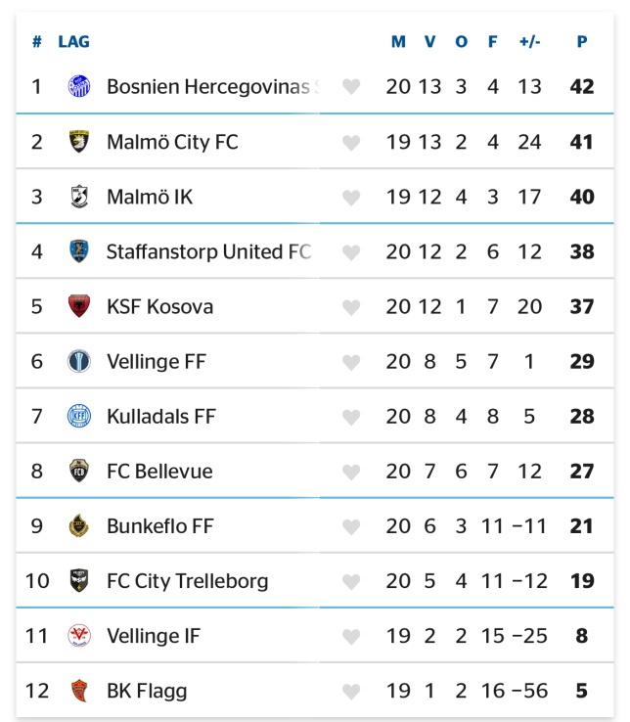This screenshot has width=630, height=722.
Task: Click the +/- goal difference header
Action: (529, 41)
